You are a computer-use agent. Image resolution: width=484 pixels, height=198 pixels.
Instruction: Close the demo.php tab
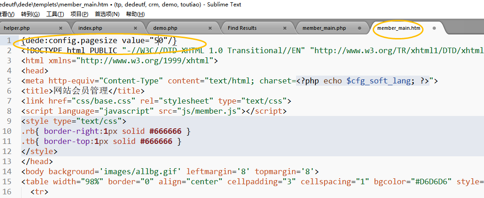[x=210, y=28]
